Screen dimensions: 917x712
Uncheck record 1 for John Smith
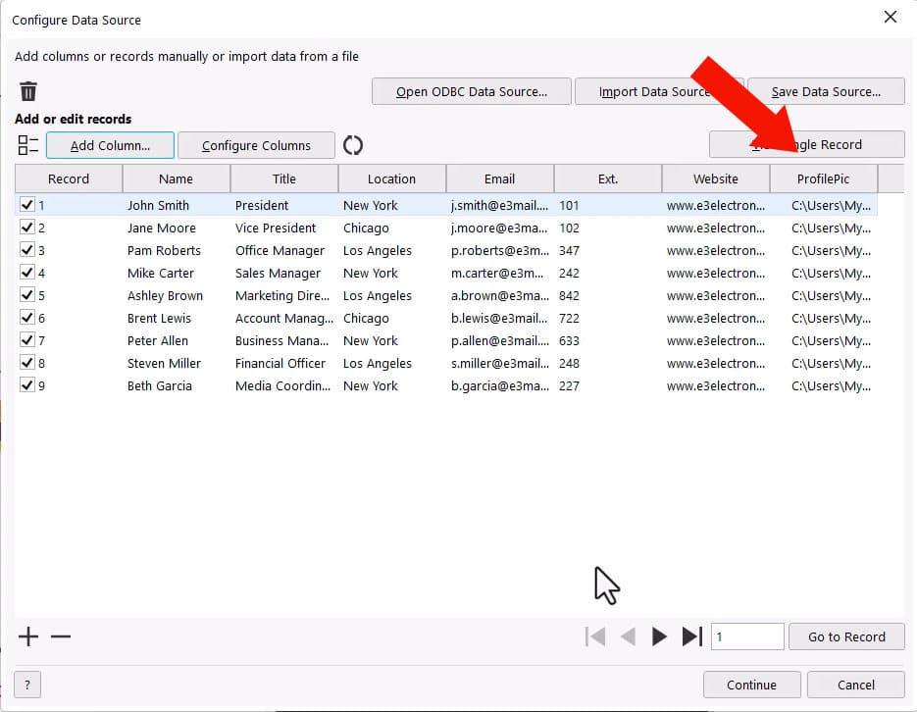pos(28,205)
